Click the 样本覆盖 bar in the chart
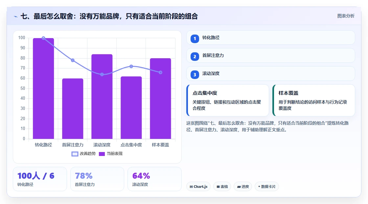 point(161,98)
